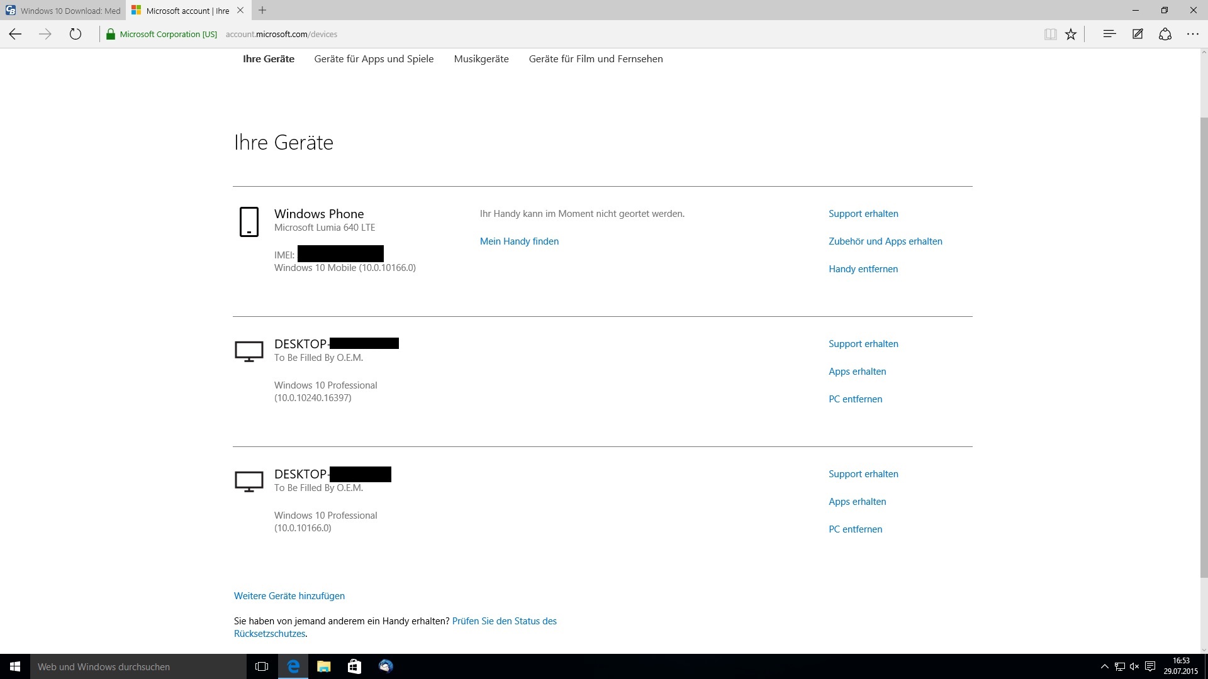Click the volume tray icon
The image size is (1208, 679).
click(1134, 666)
